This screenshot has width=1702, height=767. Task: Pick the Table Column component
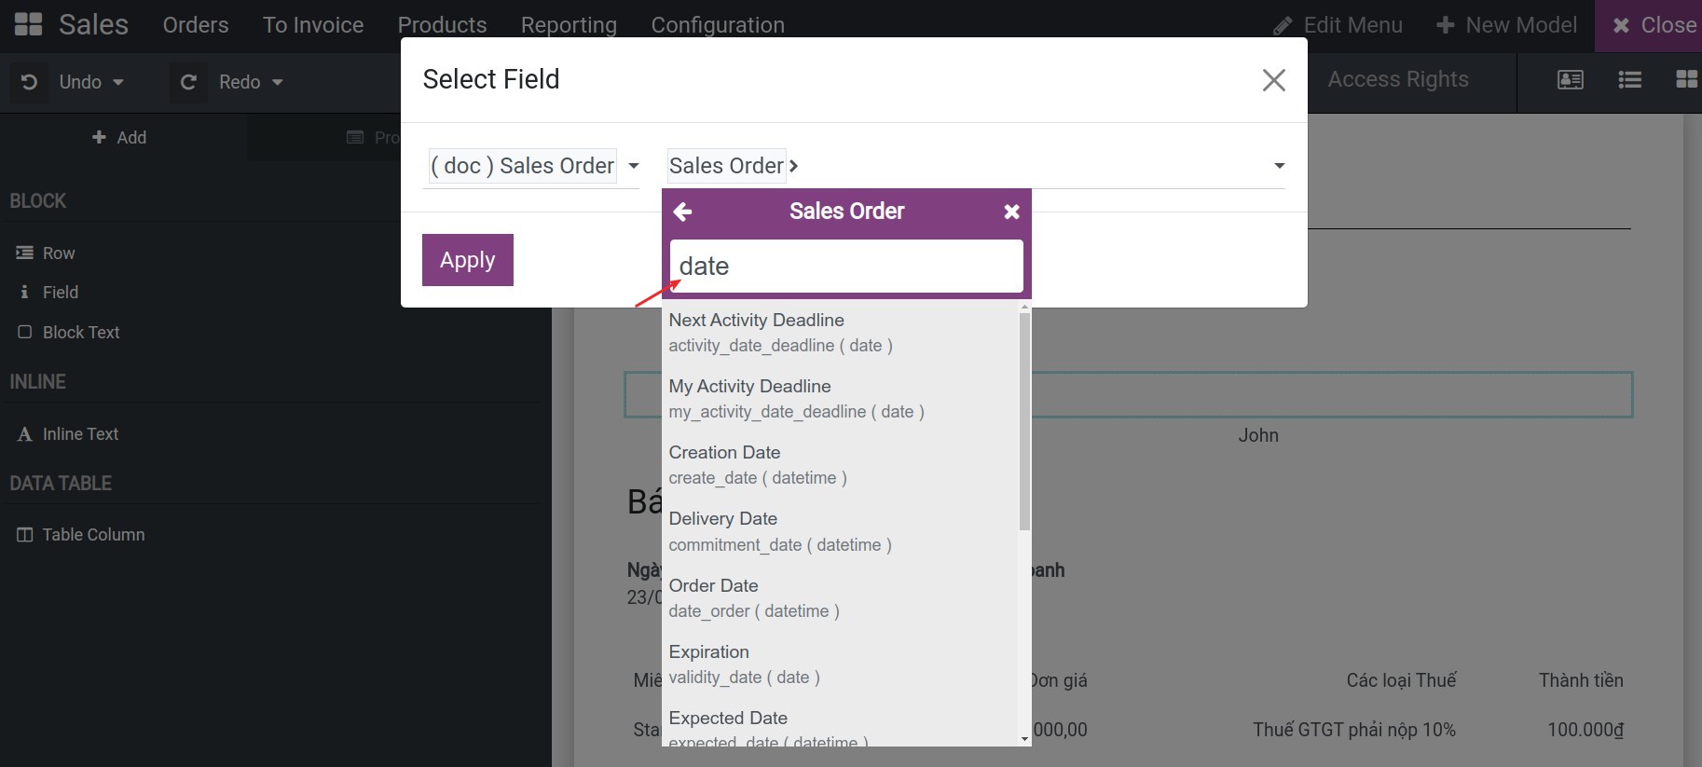point(81,535)
